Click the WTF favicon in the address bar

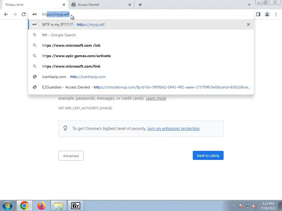pyautogui.click(x=35, y=14)
